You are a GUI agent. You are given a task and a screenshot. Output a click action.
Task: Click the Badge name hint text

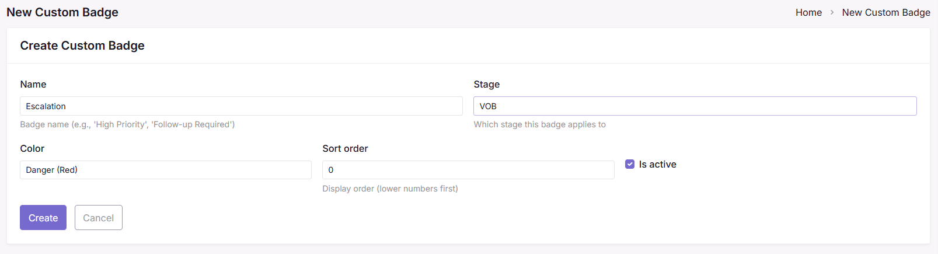tap(127, 124)
